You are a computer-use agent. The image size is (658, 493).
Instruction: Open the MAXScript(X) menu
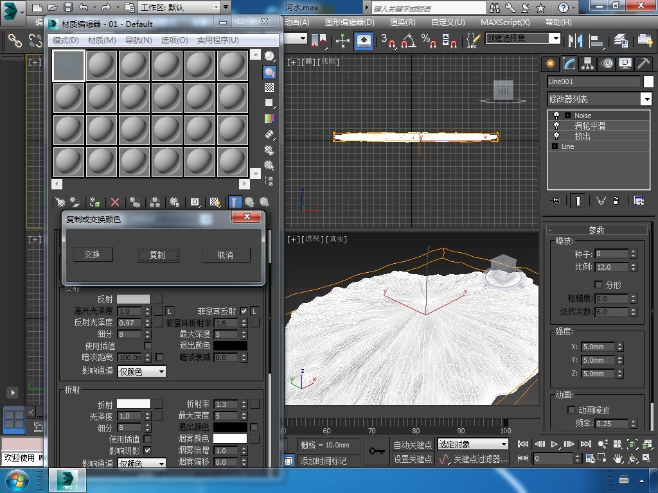[505, 22]
